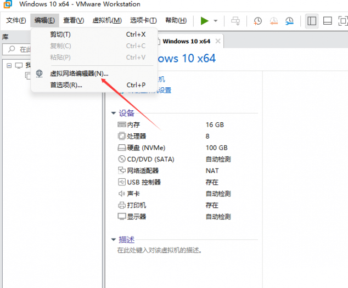The image size is (348, 288).
Task: Collapse the library tree root node
Action: (9, 65)
